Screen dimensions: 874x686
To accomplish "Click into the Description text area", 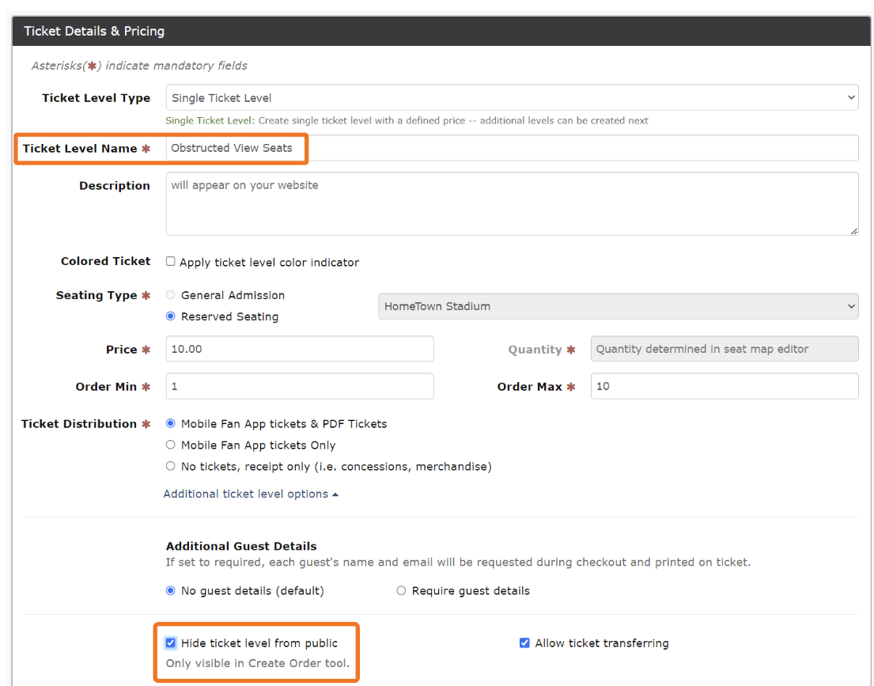I will 512,203.
